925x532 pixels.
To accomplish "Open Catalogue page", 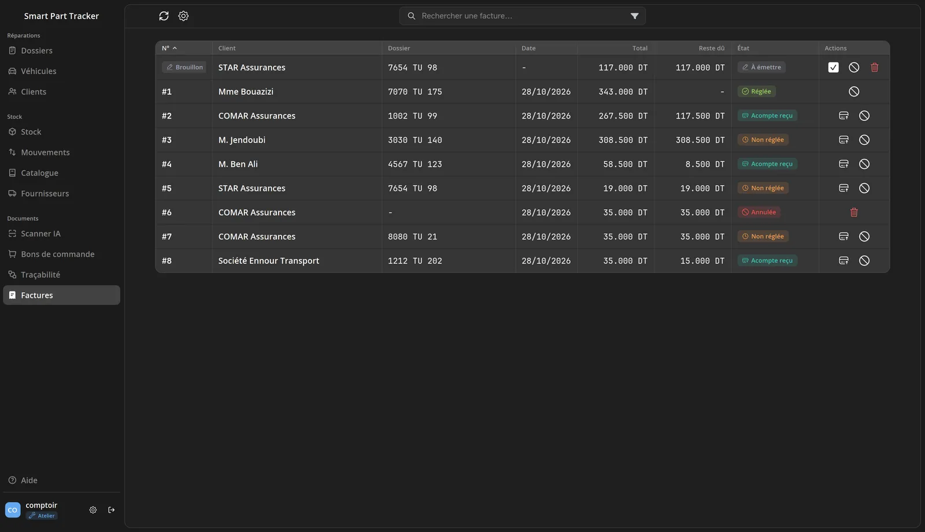I will (x=61, y=173).
